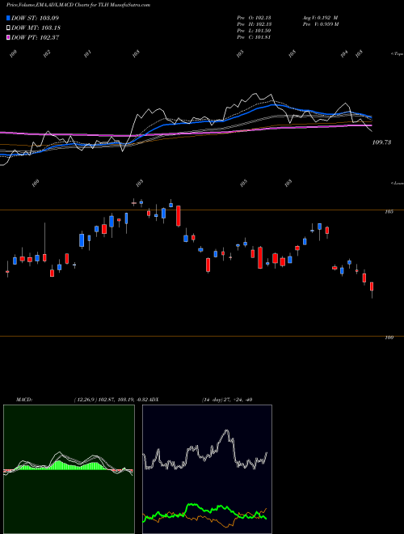This screenshot has width=404, height=534.
Task: Select the 'DOW PT: 102.37' legend label
Action: click(x=36, y=37)
